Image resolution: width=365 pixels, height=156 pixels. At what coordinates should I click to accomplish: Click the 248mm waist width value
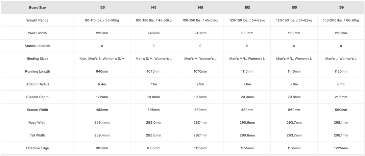(200, 33)
